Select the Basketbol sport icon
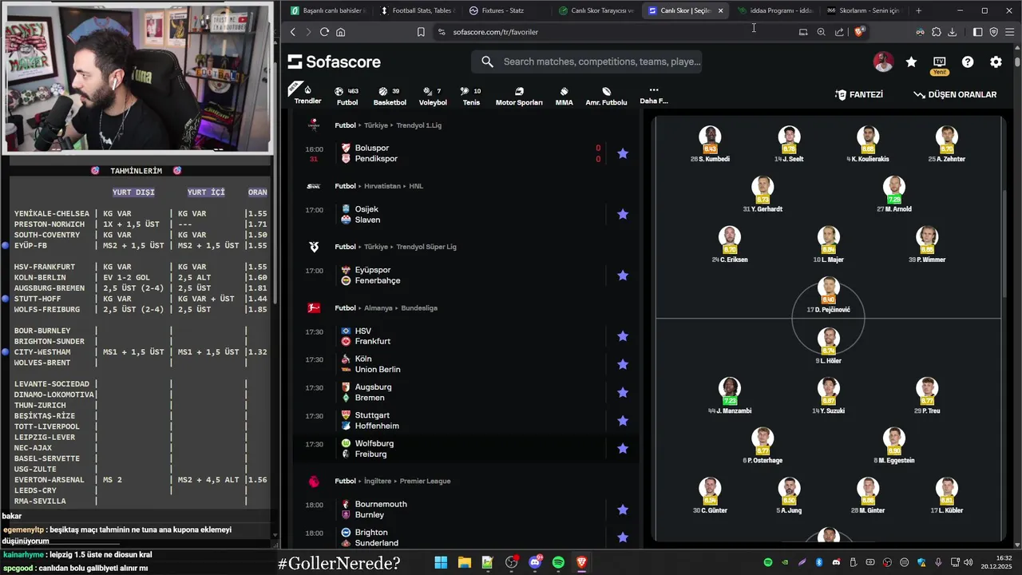Viewport: 1022px width, 575px height. pyautogui.click(x=390, y=96)
